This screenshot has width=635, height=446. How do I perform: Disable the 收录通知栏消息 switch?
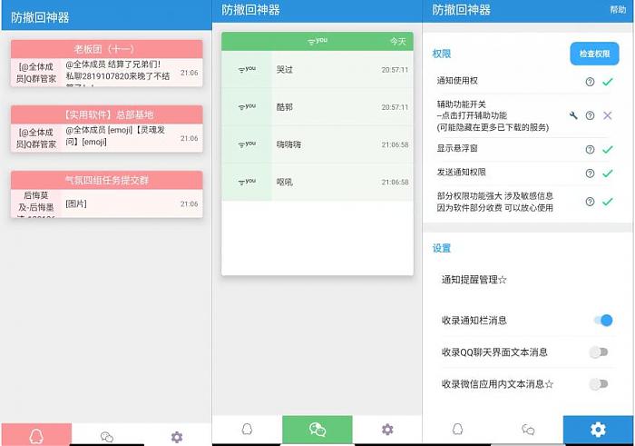coord(601,320)
